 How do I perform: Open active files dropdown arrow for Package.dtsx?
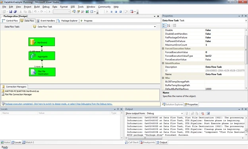[155, 16]
